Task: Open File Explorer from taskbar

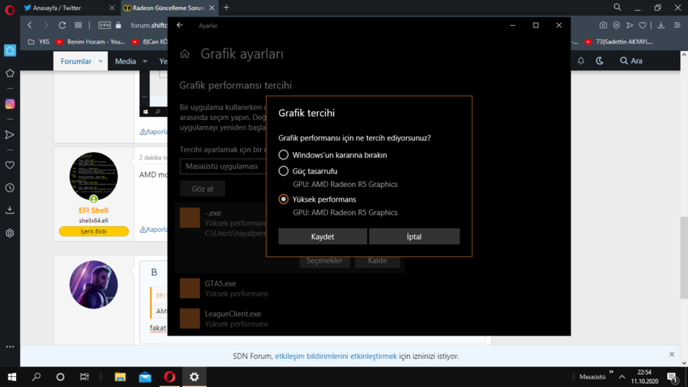Action: 120,377
